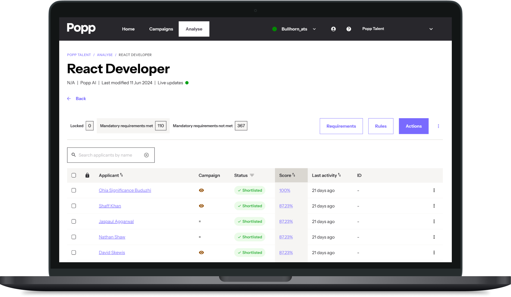Switch to the Home tab
The width and height of the screenshot is (511, 297).
(128, 29)
